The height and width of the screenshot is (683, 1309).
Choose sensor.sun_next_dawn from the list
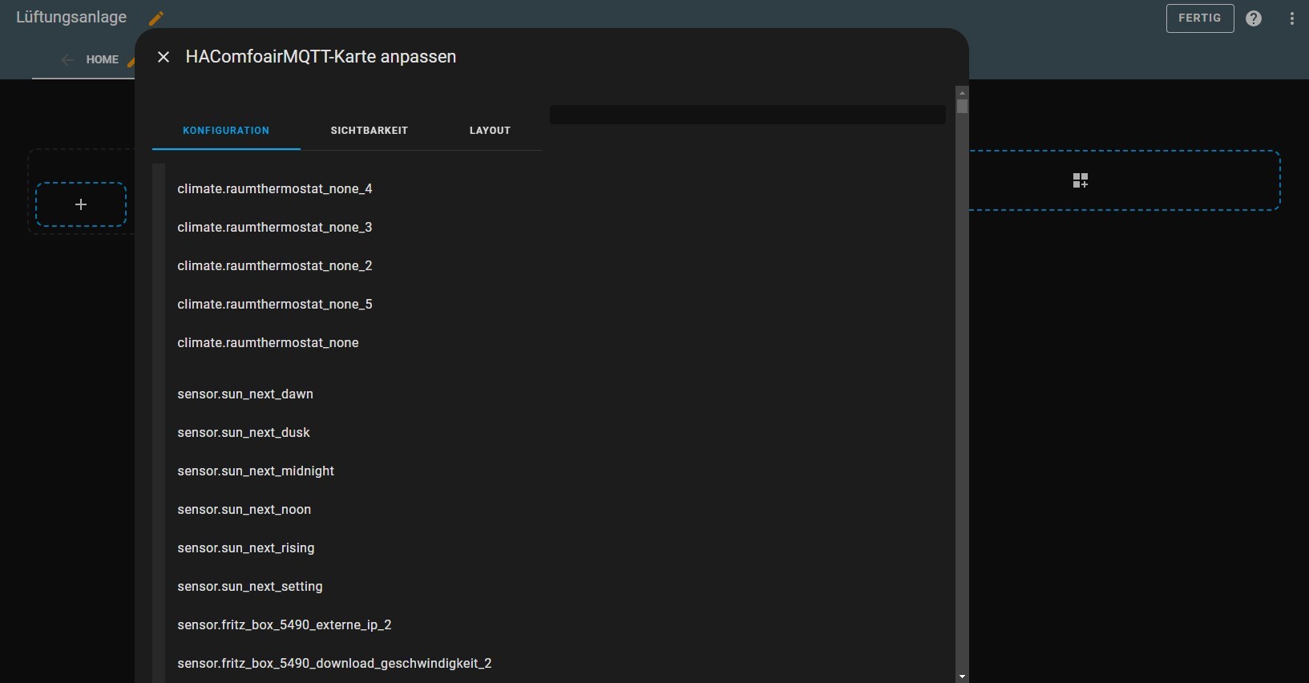[x=245, y=394]
